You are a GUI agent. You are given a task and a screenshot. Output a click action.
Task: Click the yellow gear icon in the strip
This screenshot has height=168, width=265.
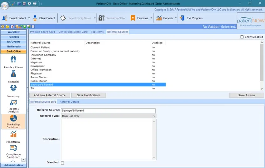(x=2, y=26)
